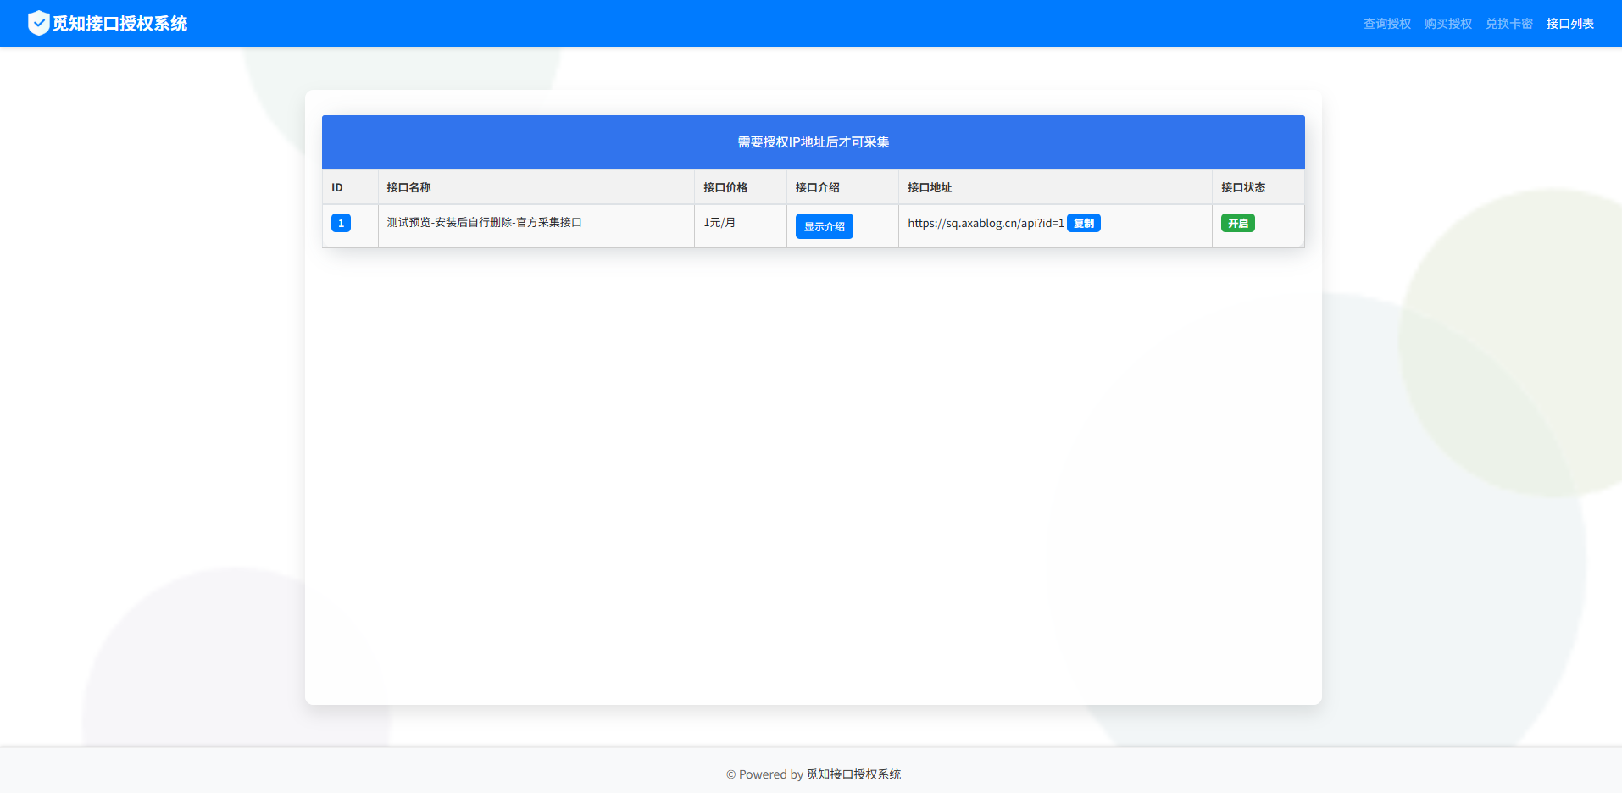Screen dimensions: 1622x793
Task: Click the 觅知接口授权系统 header title
Action: point(119,24)
